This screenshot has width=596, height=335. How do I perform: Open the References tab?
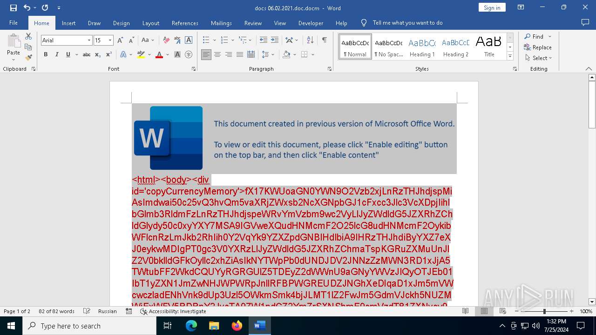point(185,23)
